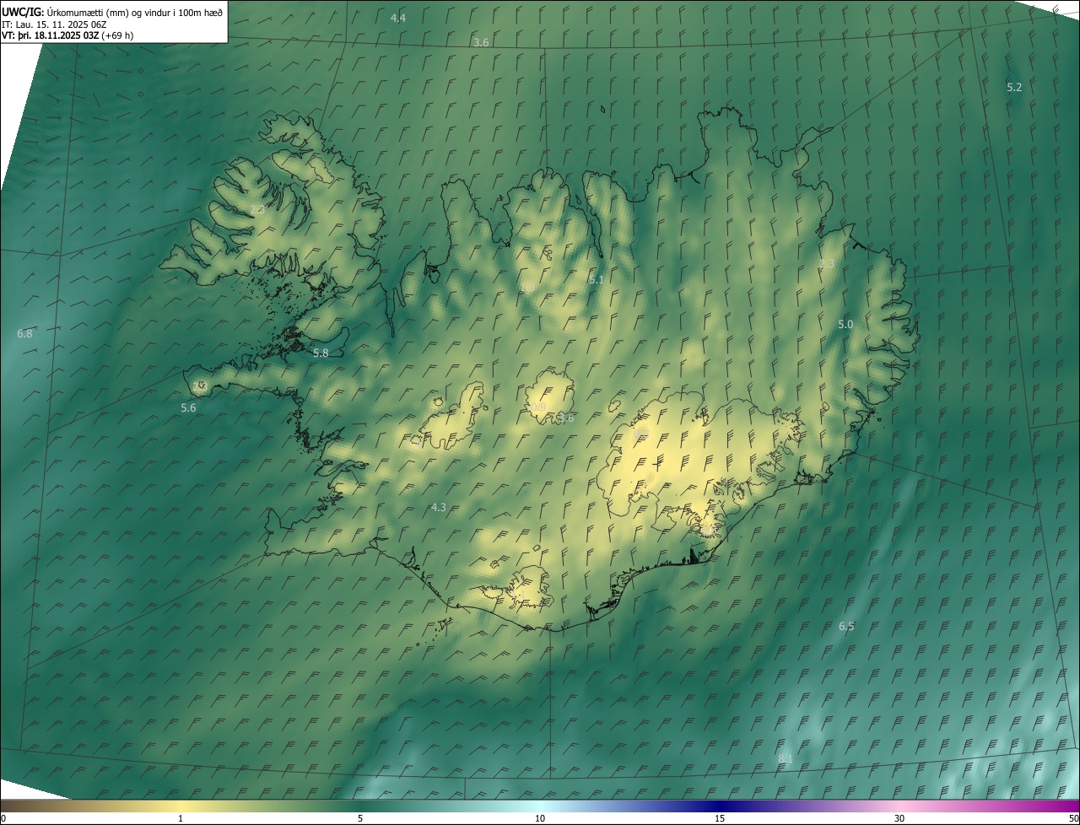Select the 6.5 value label

[846, 626]
